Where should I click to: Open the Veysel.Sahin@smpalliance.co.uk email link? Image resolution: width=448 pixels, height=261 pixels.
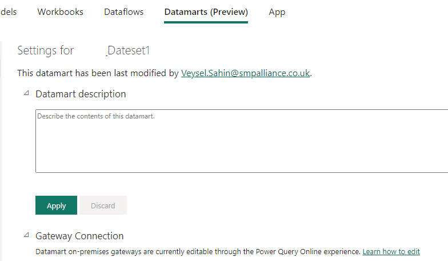point(246,73)
